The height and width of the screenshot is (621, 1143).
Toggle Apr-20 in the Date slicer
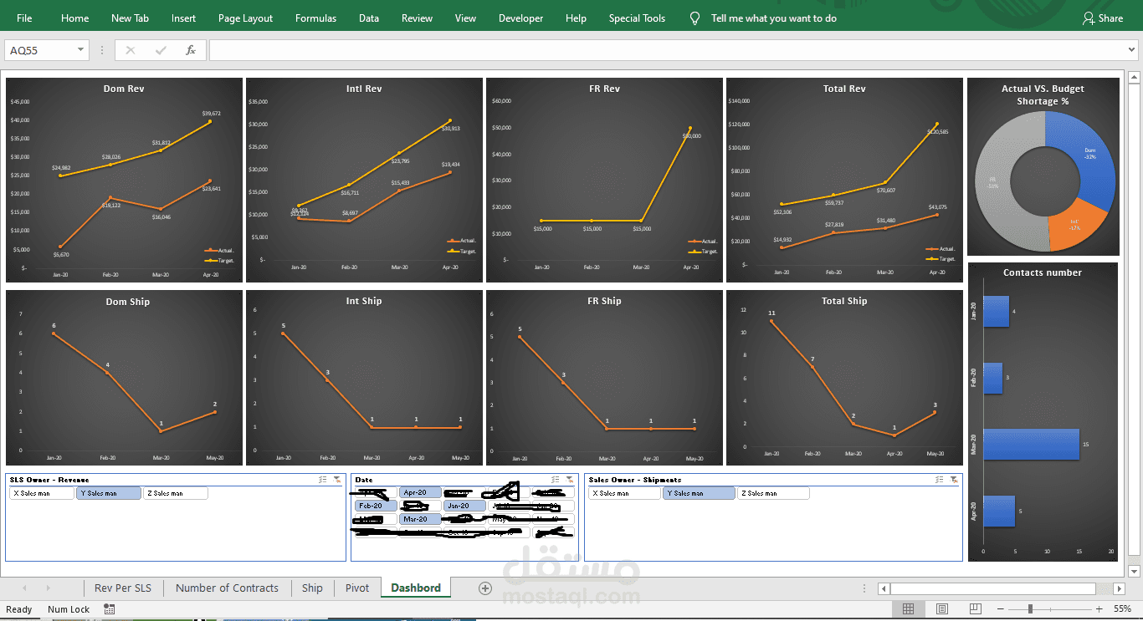click(419, 492)
